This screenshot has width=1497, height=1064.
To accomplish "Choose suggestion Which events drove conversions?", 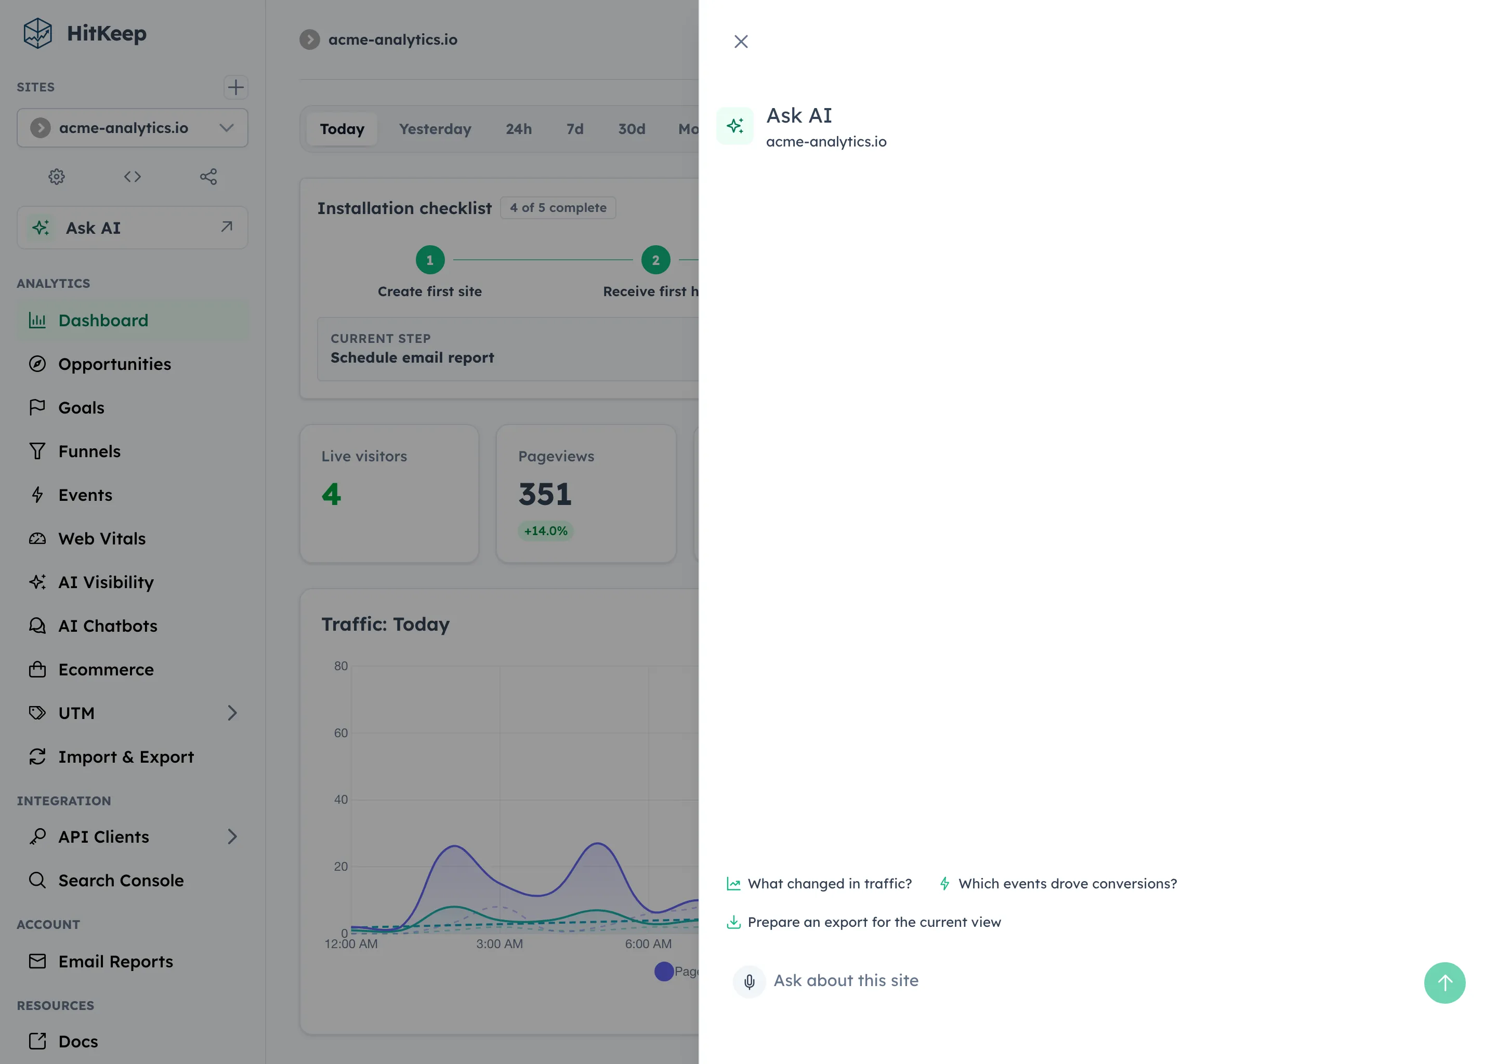I will [x=1057, y=884].
